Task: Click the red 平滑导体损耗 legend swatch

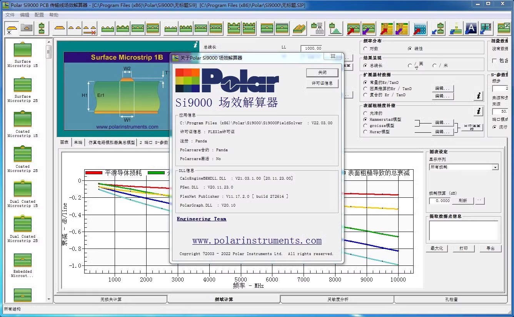Action: coord(94,173)
